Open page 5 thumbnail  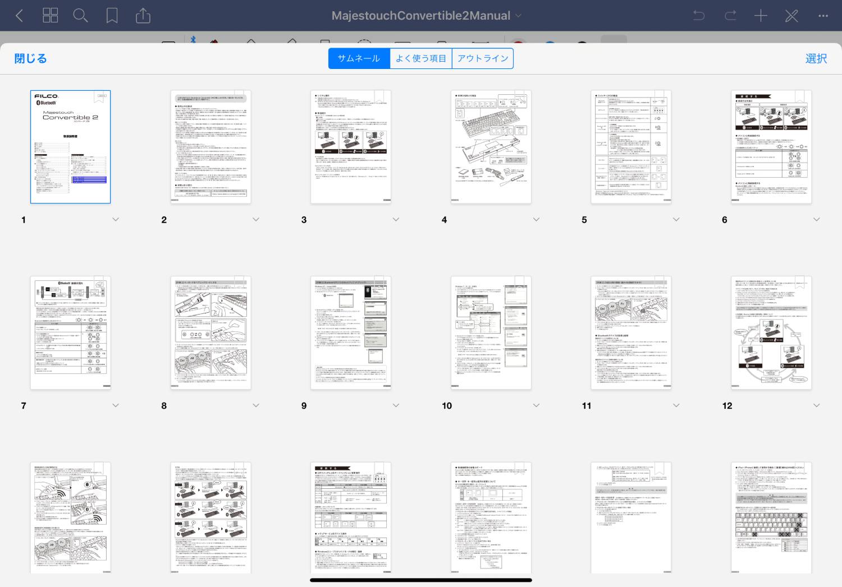631,147
